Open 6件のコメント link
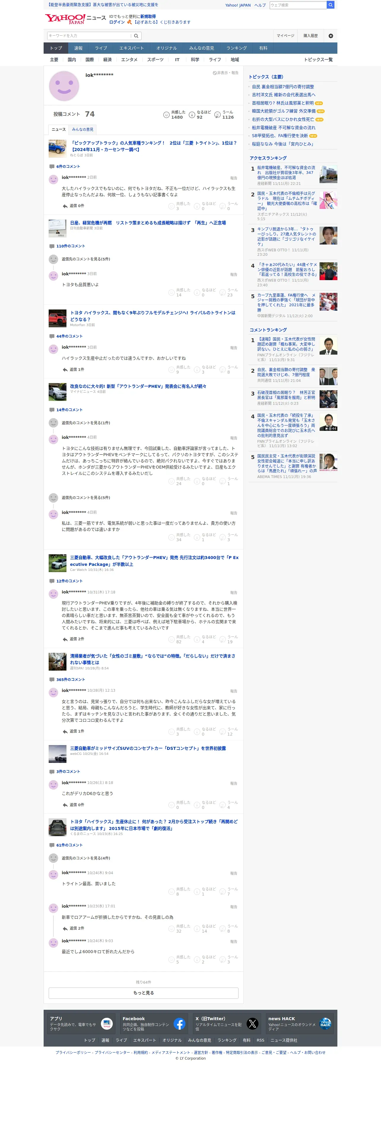This screenshot has width=381, height=1143. 68,166
